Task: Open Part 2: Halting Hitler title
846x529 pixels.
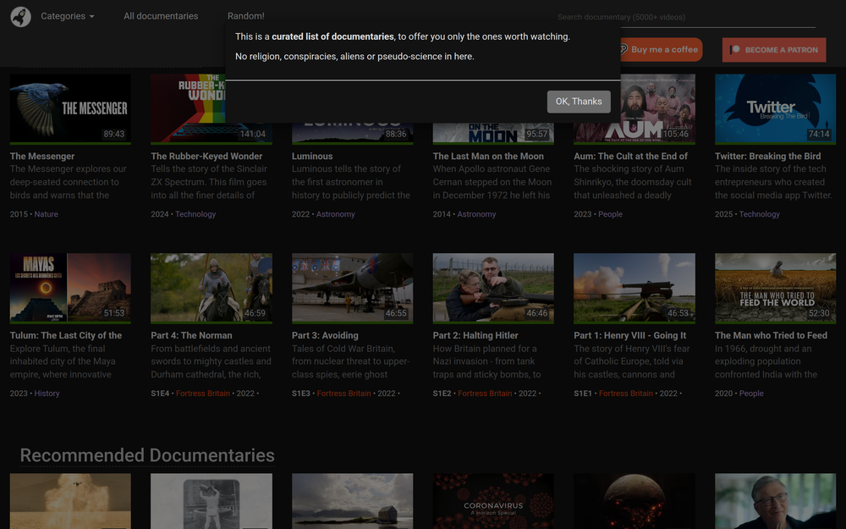Action: (475, 335)
